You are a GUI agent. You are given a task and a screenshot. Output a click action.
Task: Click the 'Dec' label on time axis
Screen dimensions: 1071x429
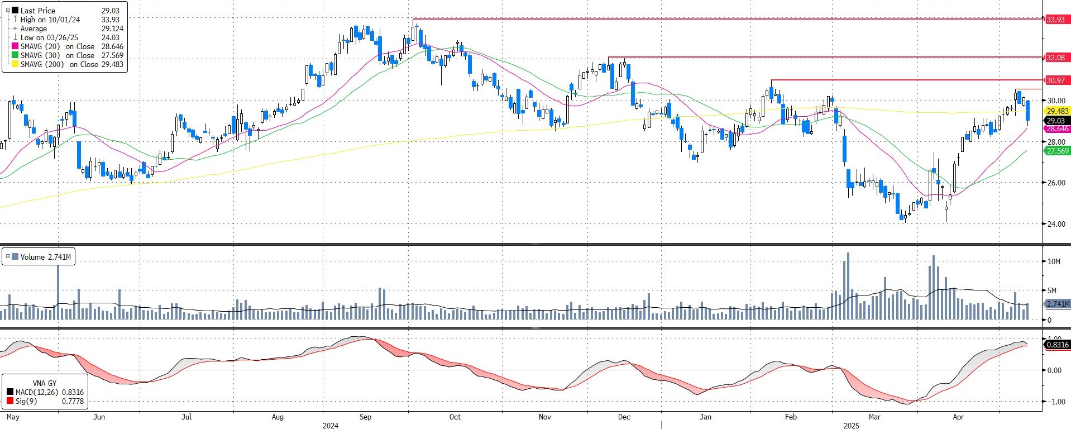pos(624,417)
